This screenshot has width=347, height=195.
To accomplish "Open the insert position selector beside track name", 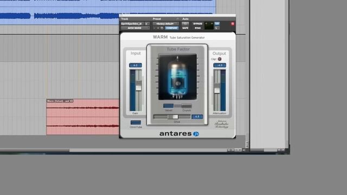I will click(x=147, y=24).
